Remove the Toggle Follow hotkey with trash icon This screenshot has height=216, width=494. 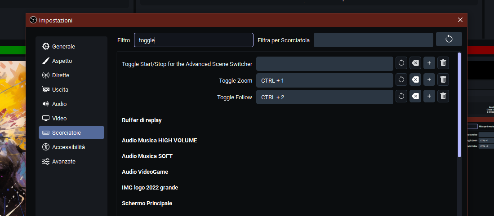pos(443,97)
